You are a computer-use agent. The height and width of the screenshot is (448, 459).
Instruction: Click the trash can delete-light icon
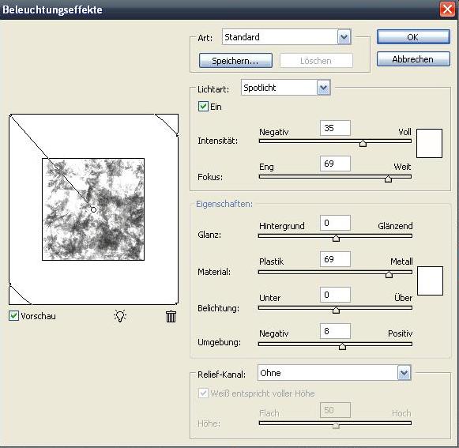pos(171,316)
